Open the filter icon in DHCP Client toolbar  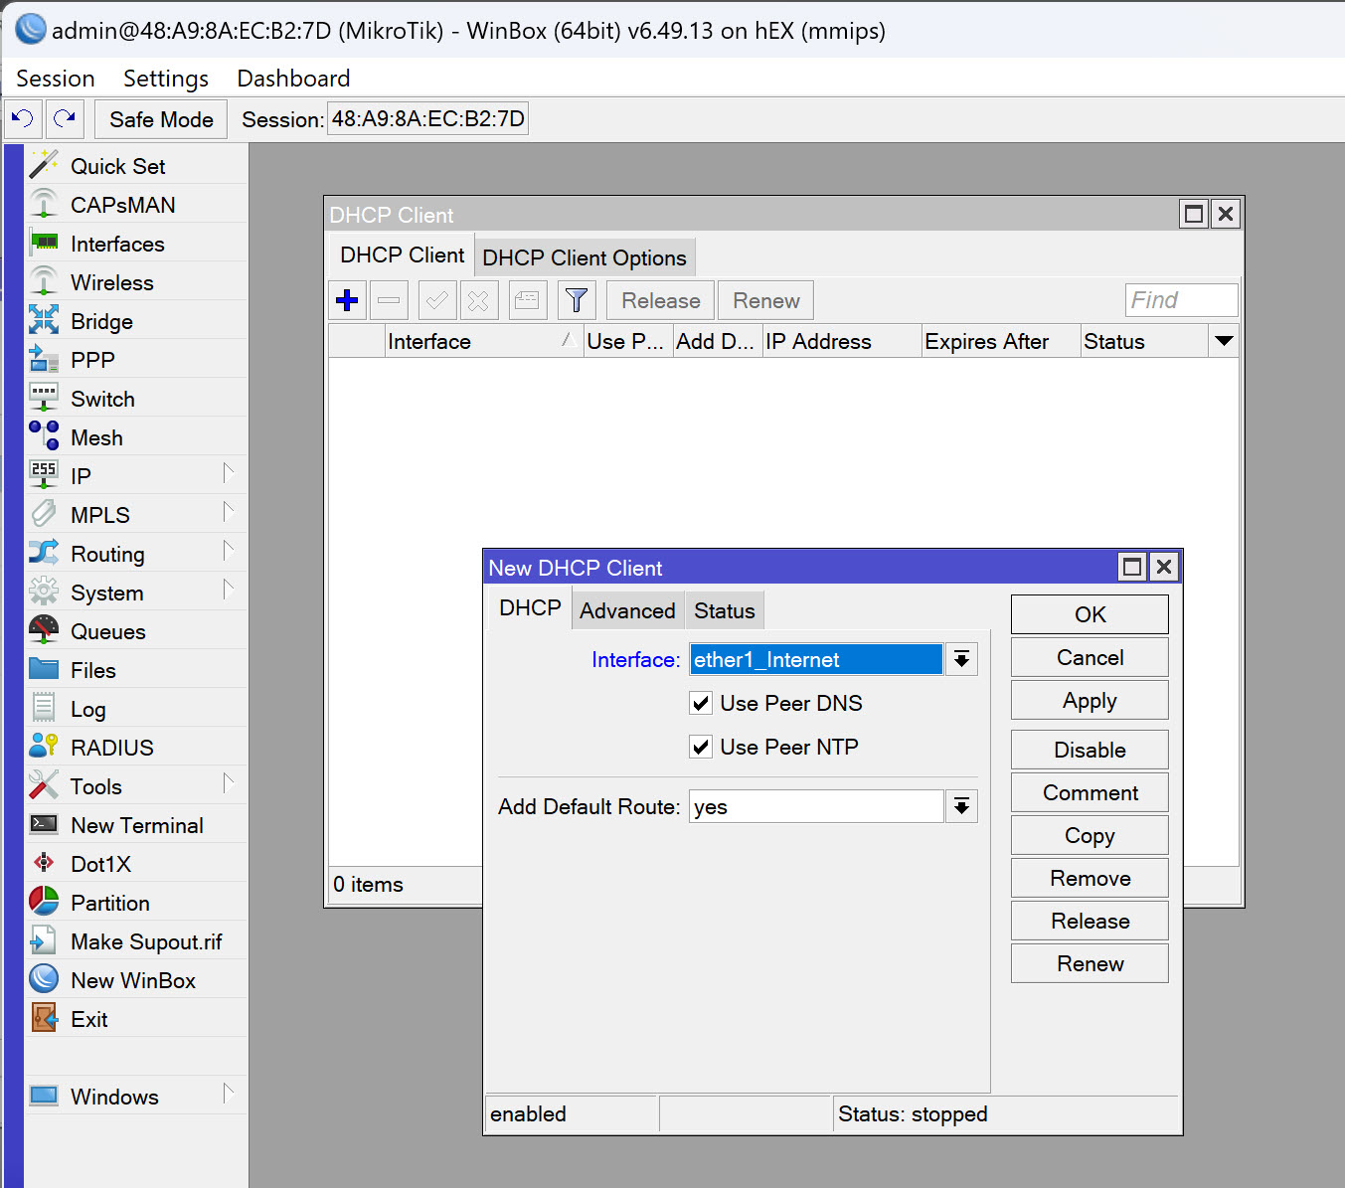[577, 299]
